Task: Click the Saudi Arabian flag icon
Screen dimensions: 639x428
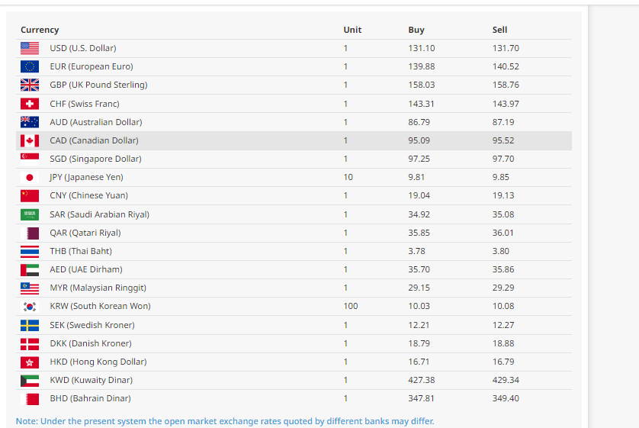Action: coord(30,214)
